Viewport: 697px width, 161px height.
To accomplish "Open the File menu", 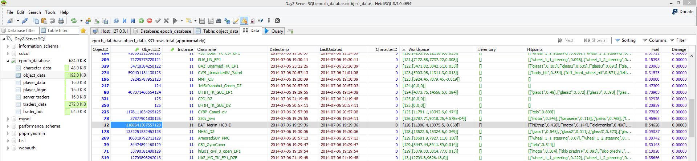I will pyautogui.click(x=10, y=12).
